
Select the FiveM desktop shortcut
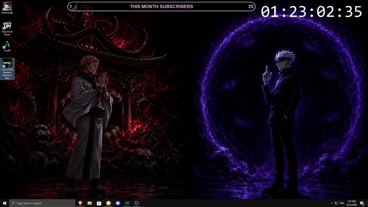[x=7, y=46]
